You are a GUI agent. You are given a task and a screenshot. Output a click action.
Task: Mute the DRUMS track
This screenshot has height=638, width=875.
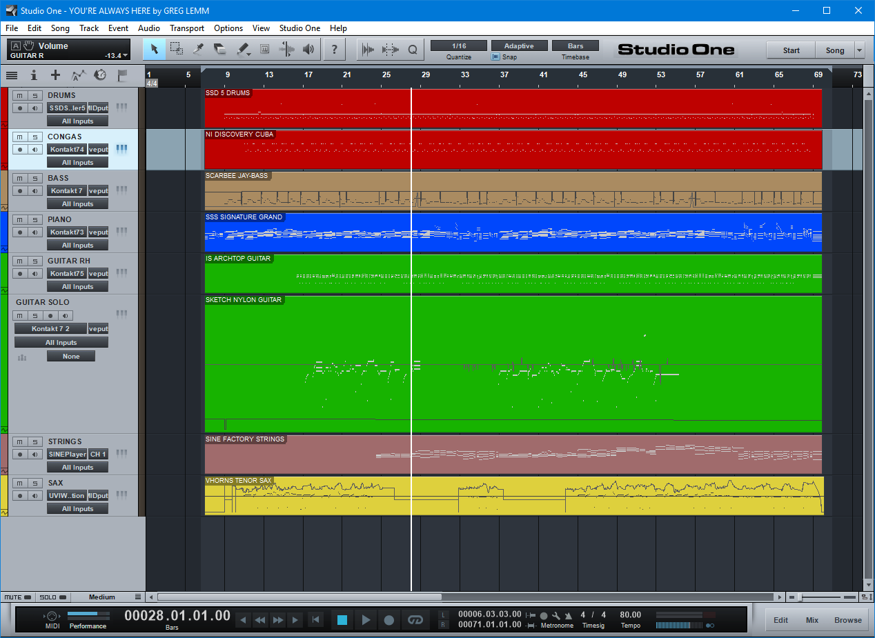pyautogui.click(x=20, y=95)
